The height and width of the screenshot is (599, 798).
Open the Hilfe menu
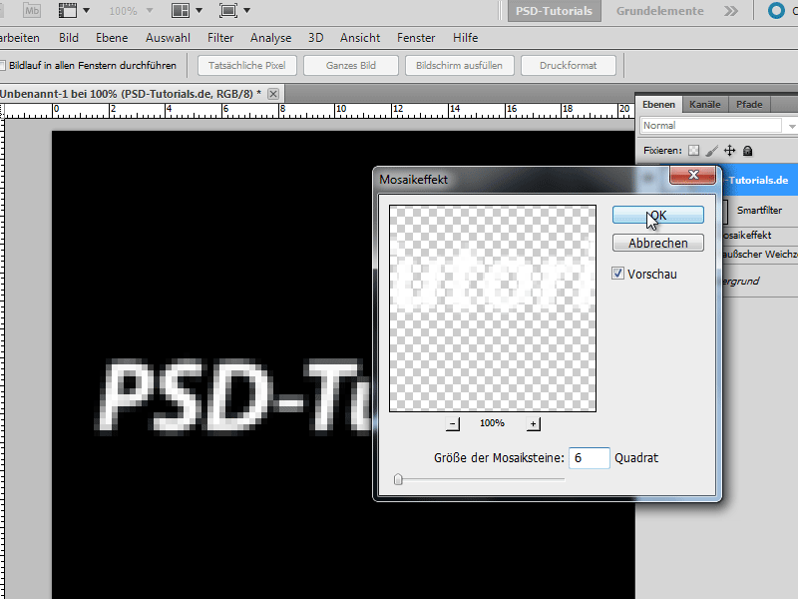pos(465,38)
